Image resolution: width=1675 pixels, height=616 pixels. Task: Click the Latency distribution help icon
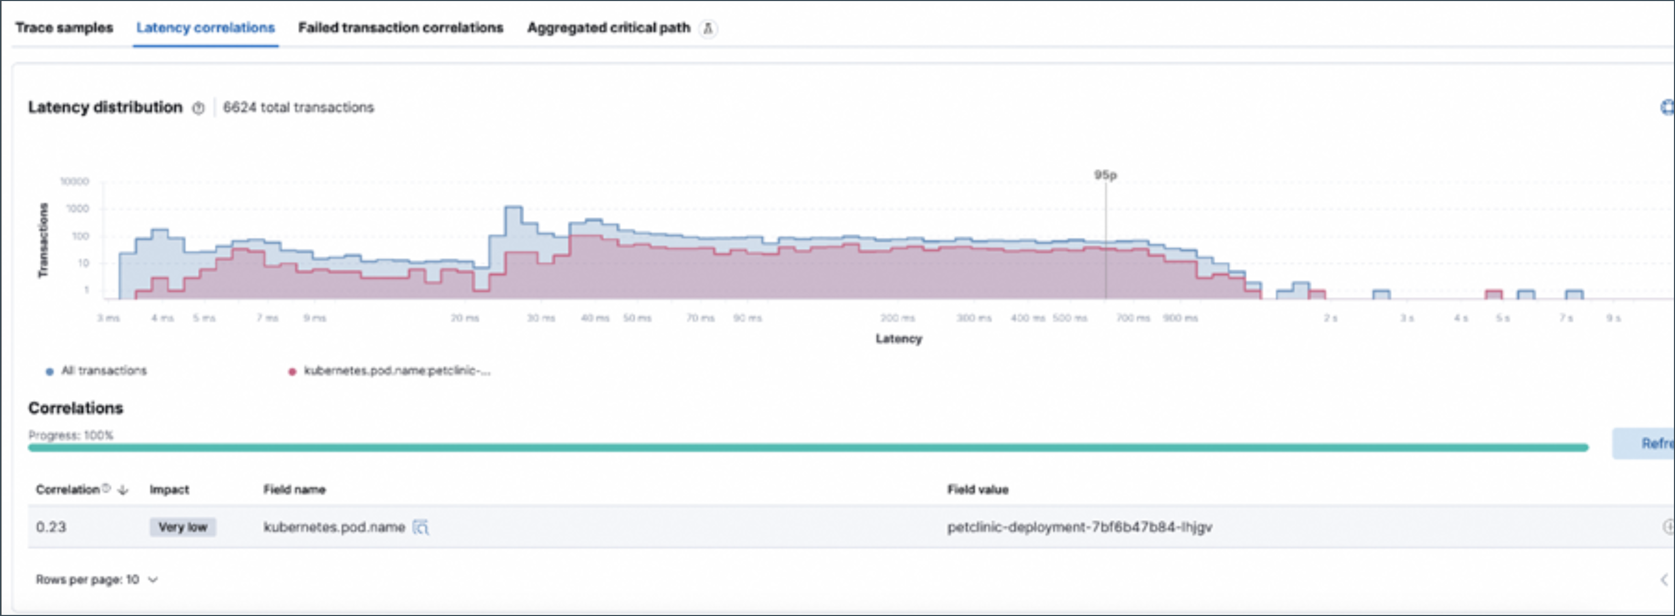(199, 109)
